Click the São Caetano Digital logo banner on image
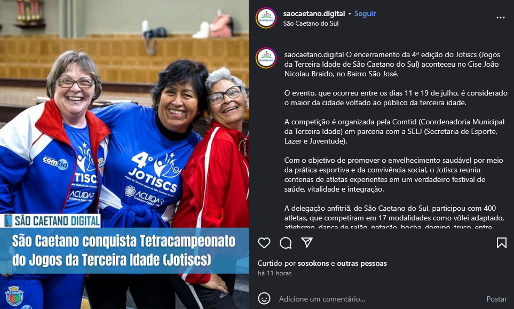Screen dimensions: 514x309 coord(51,220)
